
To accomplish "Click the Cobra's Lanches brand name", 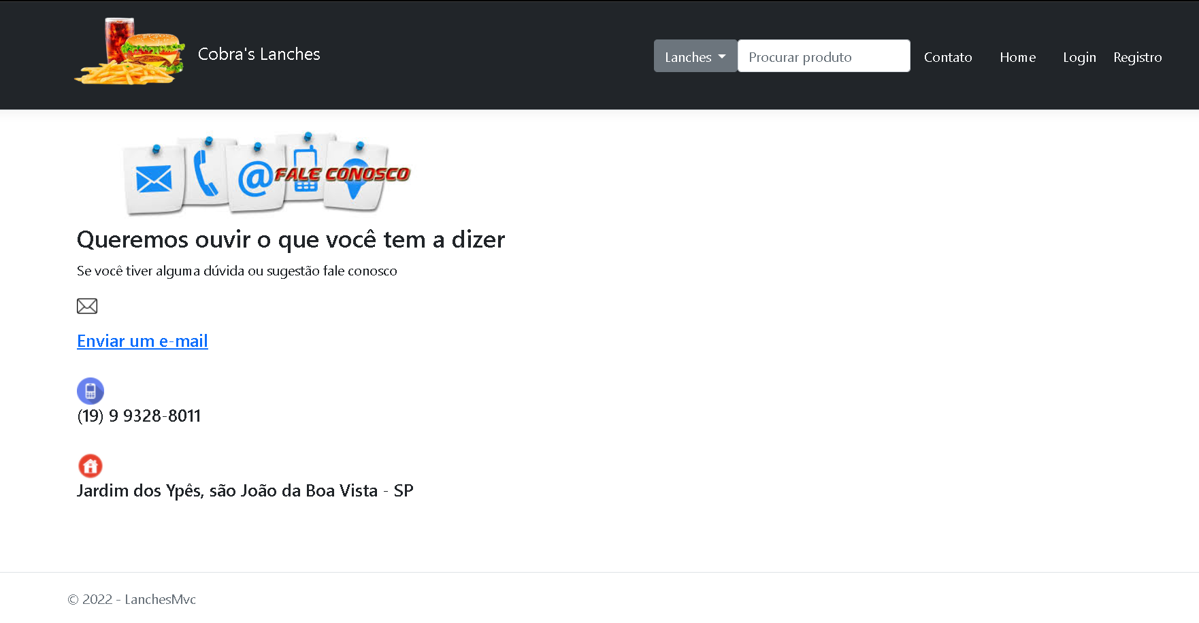I will (x=259, y=54).
